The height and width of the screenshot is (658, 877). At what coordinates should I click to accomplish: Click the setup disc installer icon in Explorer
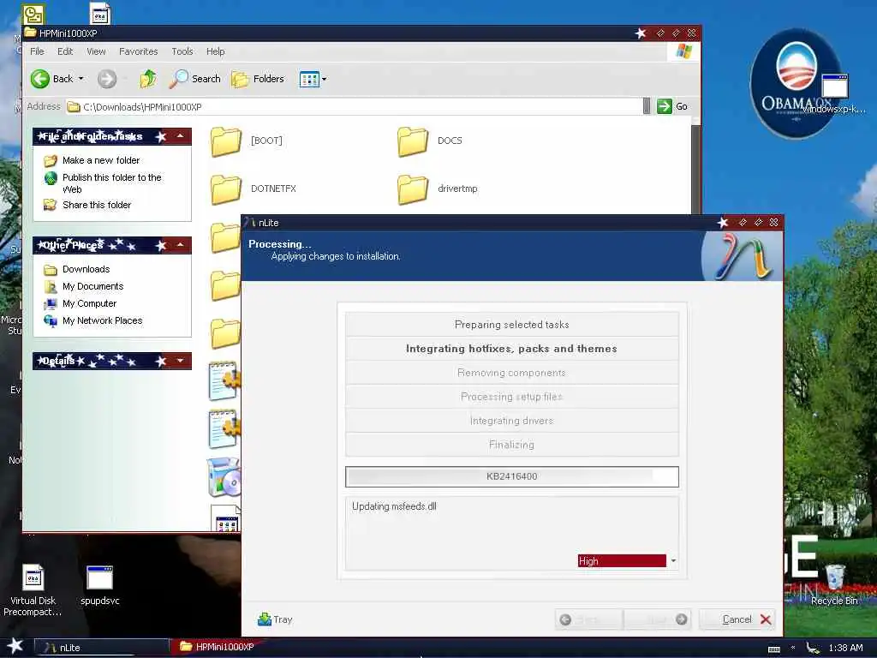tap(224, 477)
